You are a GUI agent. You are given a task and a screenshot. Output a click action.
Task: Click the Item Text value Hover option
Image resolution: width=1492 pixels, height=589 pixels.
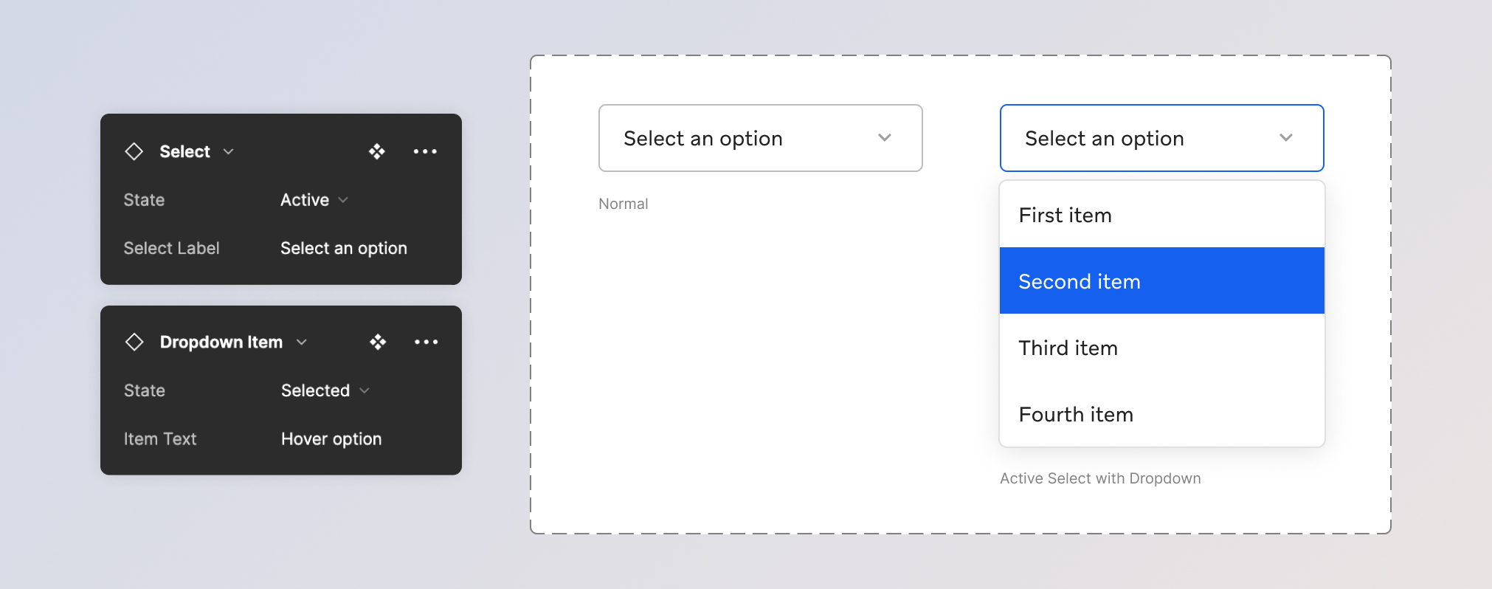click(331, 439)
